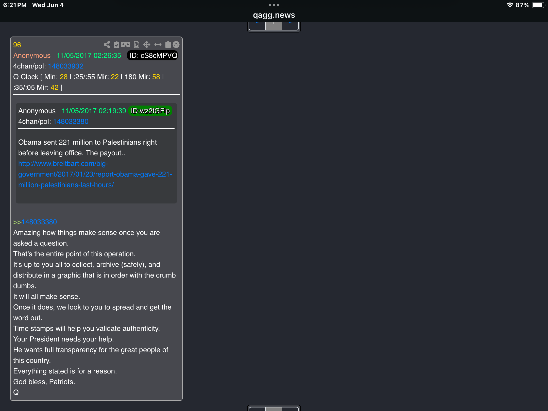Click the ID: cS8cMPVQ badge
Viewport: 548px width, 411px height.
pyautogui.click(x=152, y=56)
